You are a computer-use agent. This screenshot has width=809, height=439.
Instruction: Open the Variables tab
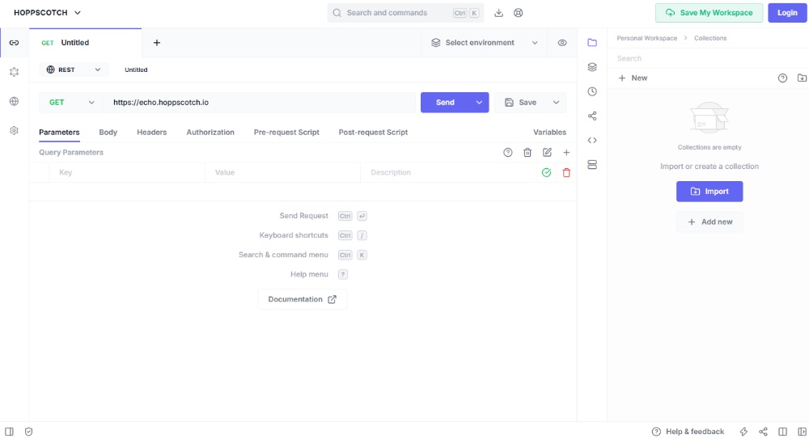tap(549, 132)
